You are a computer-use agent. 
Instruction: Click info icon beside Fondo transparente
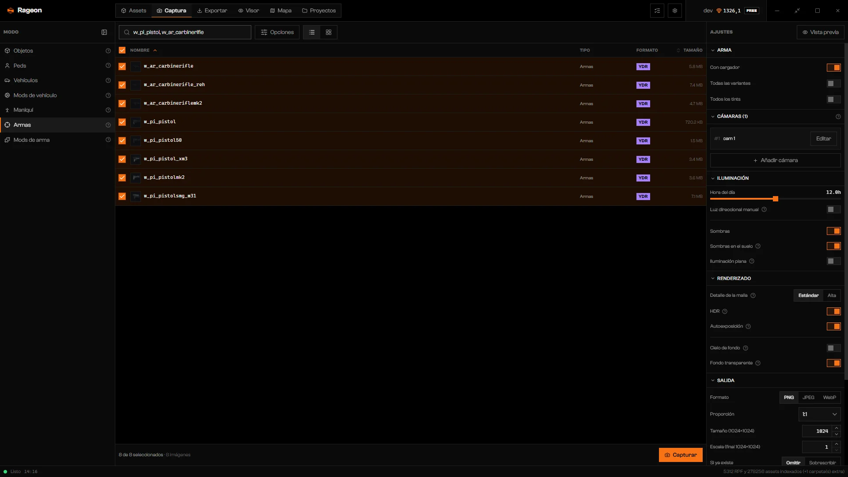coord(758,363)
